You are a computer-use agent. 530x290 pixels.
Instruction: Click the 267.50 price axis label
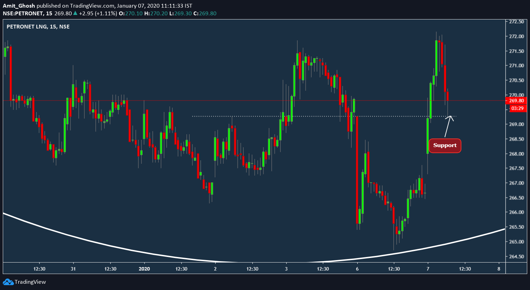516,168
